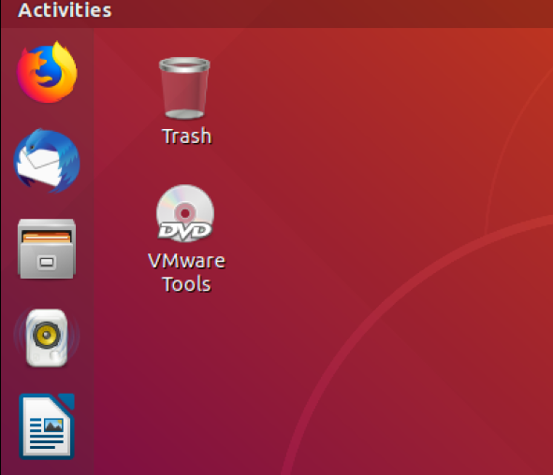Click the yellow speaker cone in Rhythmbox icon
553x475 pixels.
coord(46,335)
